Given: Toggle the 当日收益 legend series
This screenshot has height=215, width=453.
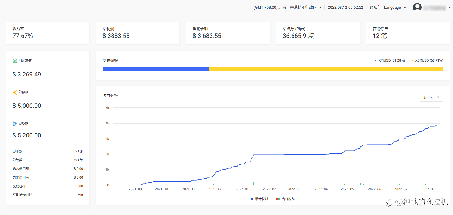Looking at the screenshot, I should (x=285, y=199).
